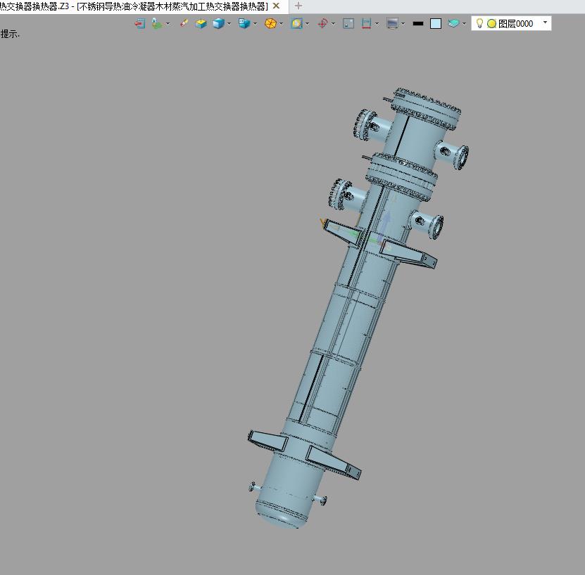Open the dimension display dropdown arrow
Image resolution: width=585 pixels, height=575 pixels.
pyautogui.click(x=377, y=24)
